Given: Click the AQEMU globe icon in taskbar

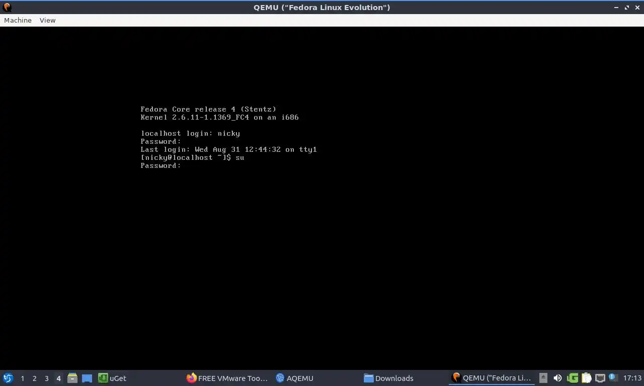Looking at the screenshot, I should 280,378.
